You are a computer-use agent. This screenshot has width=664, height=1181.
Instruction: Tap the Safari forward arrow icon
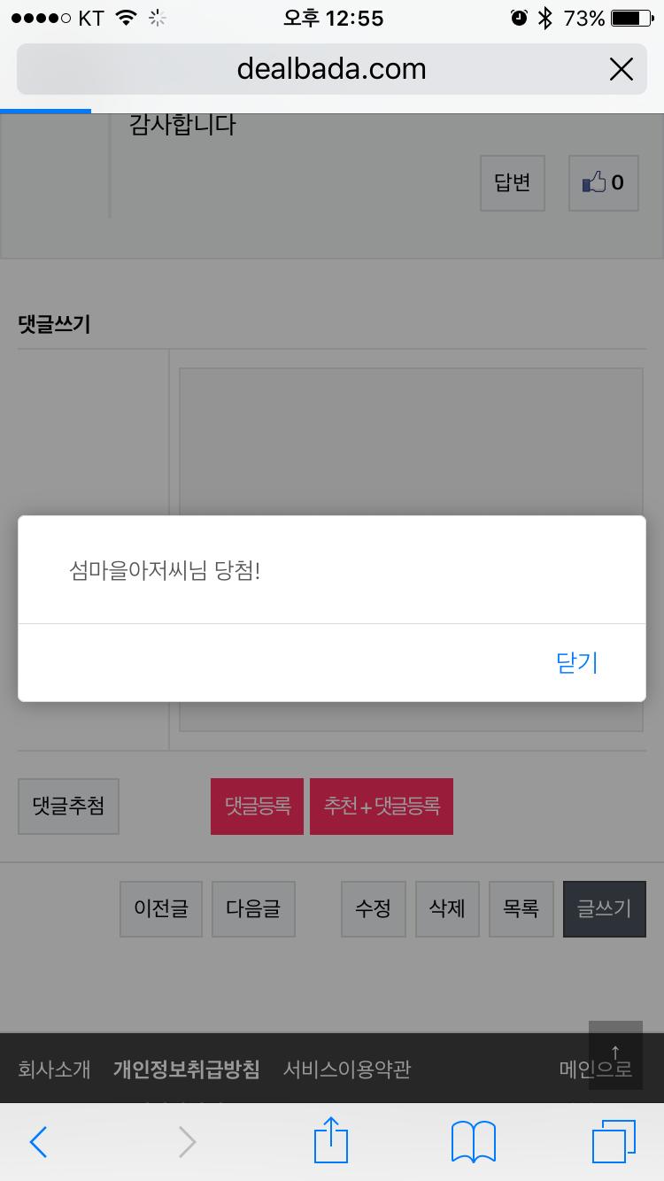(187, 1142)
